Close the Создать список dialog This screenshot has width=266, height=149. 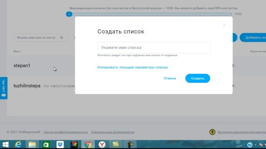click(224, 25)
